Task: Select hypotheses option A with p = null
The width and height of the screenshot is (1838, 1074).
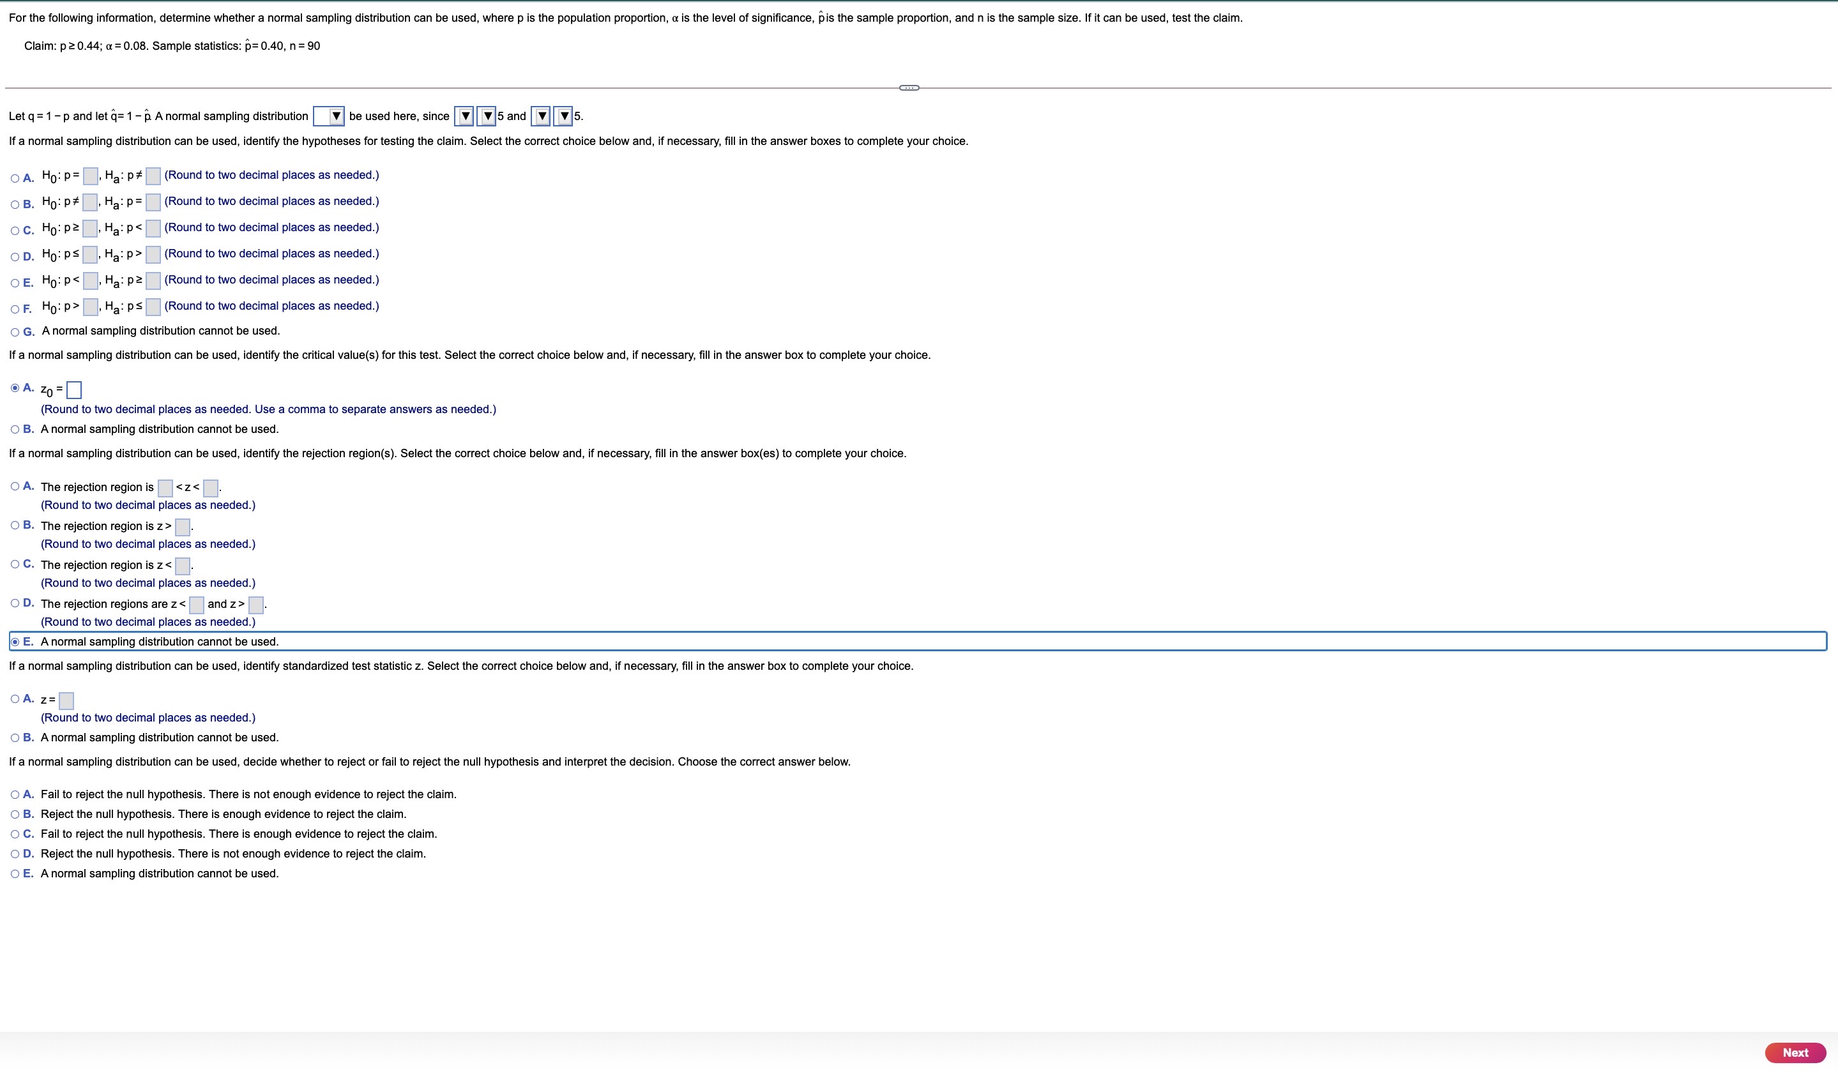Action: [15, 178]
